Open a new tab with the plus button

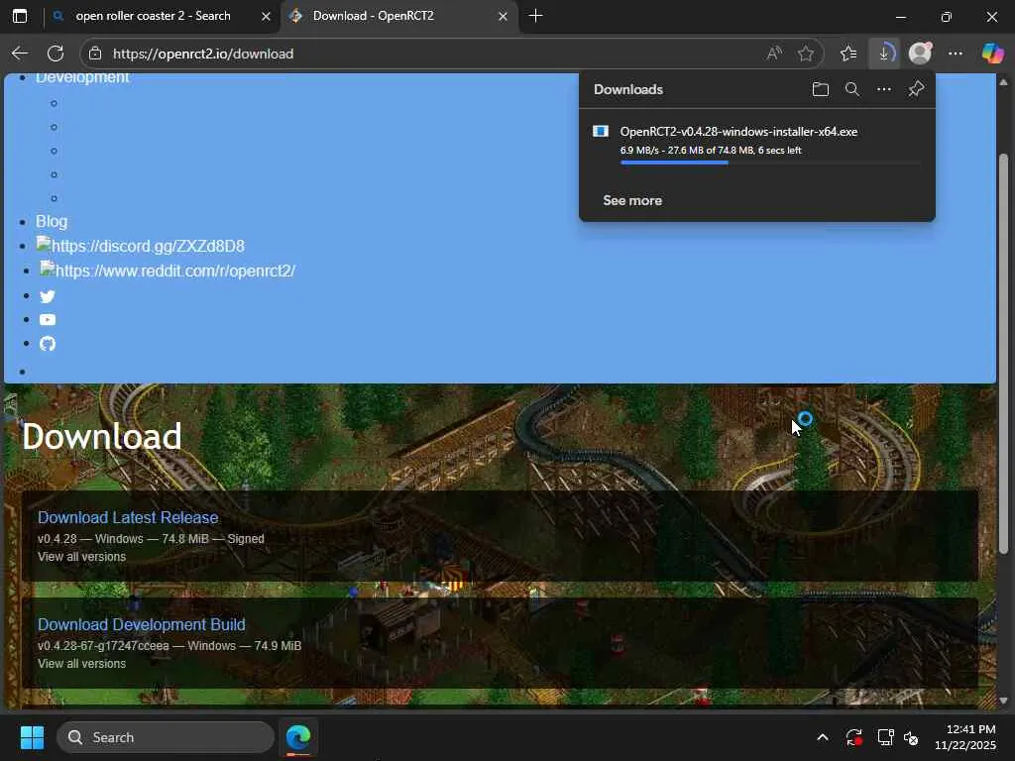pyautogui.click(x=536, y=16)
